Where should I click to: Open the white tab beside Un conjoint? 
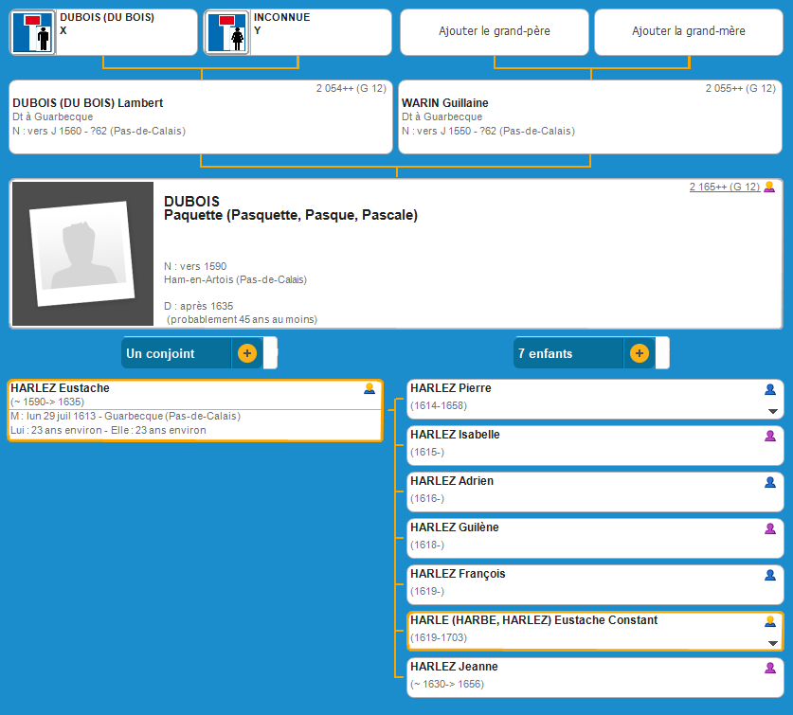click(271, 353)
